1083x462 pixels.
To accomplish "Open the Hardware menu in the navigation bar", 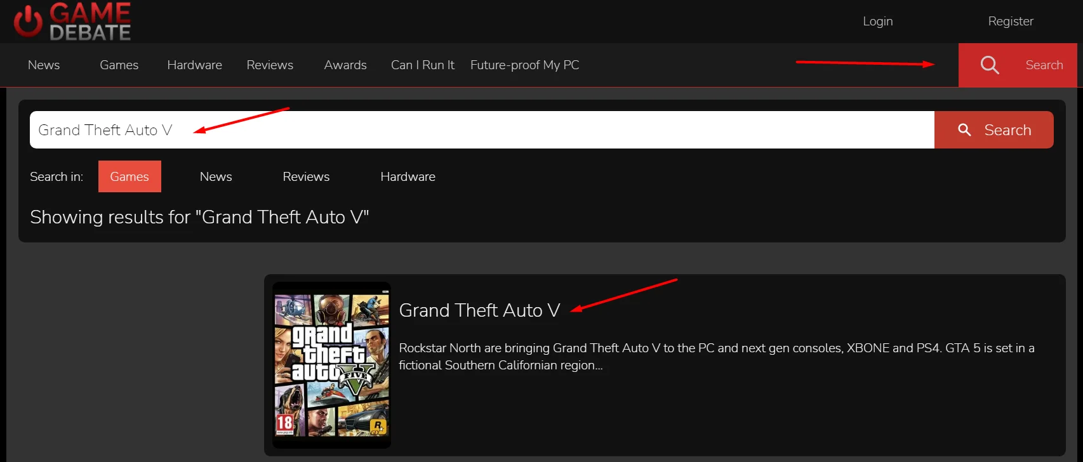I will pyautogui.click(x=194, y=65).
